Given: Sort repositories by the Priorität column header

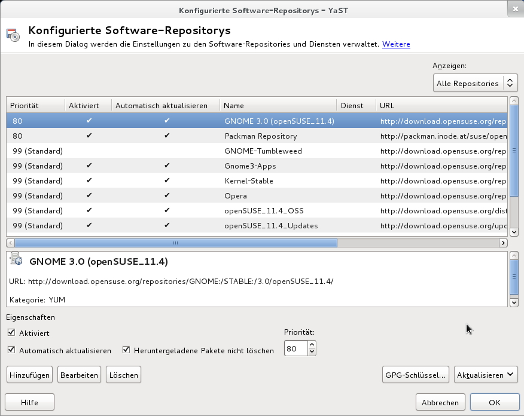Looking at the screenshot, I should click(24, 105).
